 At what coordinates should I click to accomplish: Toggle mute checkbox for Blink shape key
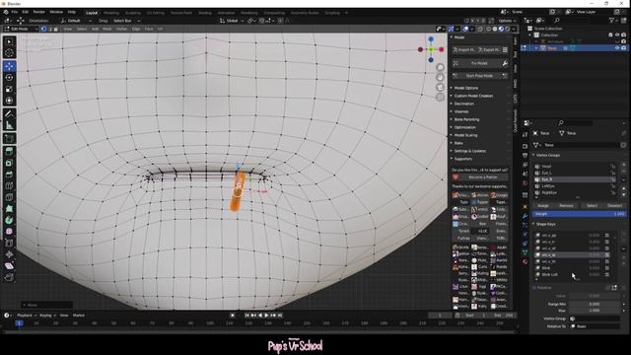[x=607, y=268]
